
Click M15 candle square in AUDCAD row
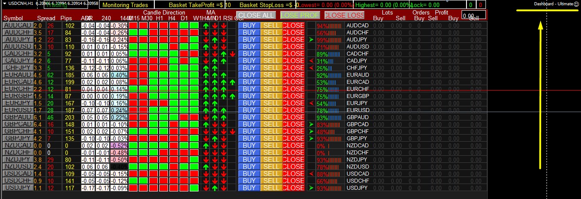(134, 26)
